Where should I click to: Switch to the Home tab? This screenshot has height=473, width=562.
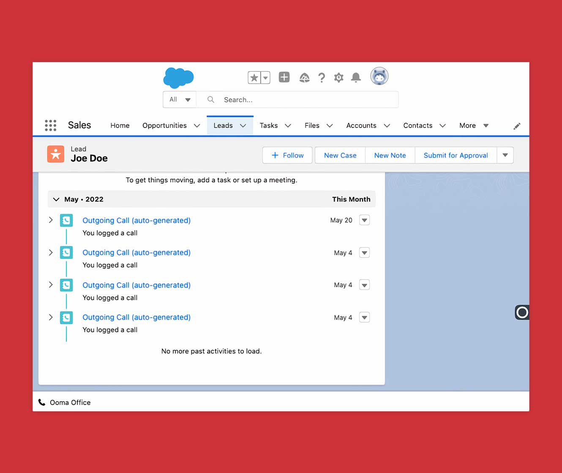120,125
